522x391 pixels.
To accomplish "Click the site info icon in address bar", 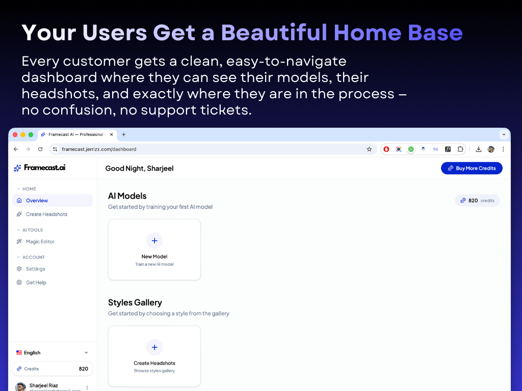I will (55, 149).
